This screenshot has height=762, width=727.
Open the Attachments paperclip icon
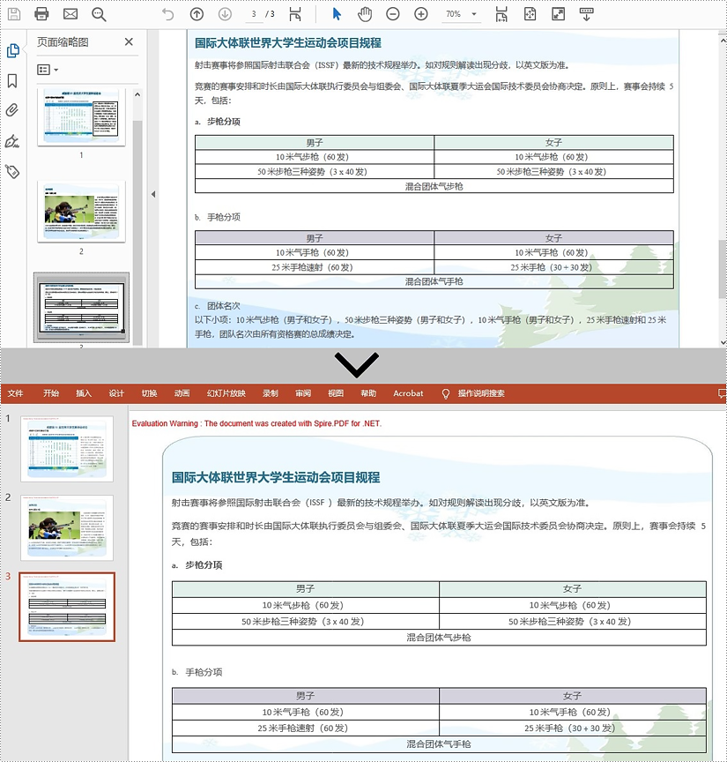[12, 110]
